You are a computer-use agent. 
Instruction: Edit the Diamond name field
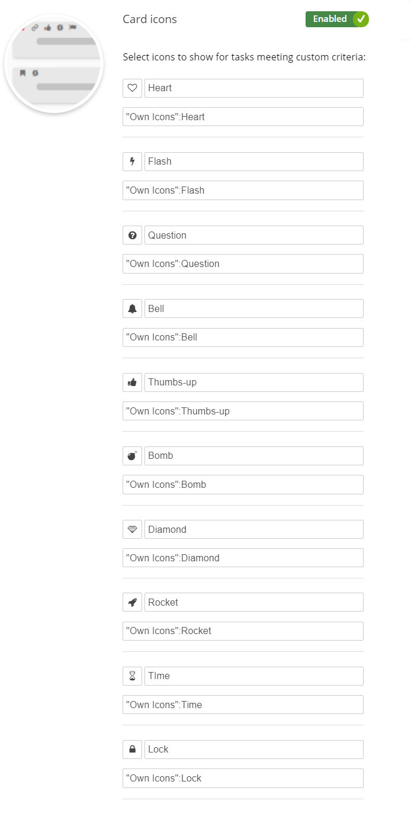tap(253, 529)
